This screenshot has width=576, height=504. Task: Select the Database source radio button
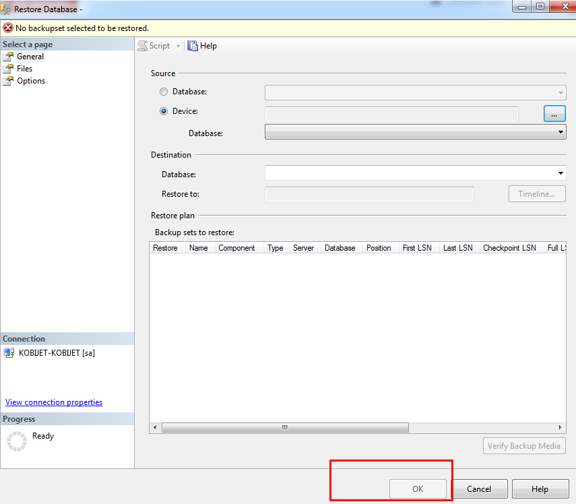click(164, 92)
